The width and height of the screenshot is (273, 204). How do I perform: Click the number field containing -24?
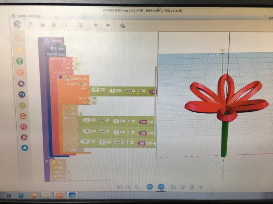pyautogui.click(x=86, y=142)
